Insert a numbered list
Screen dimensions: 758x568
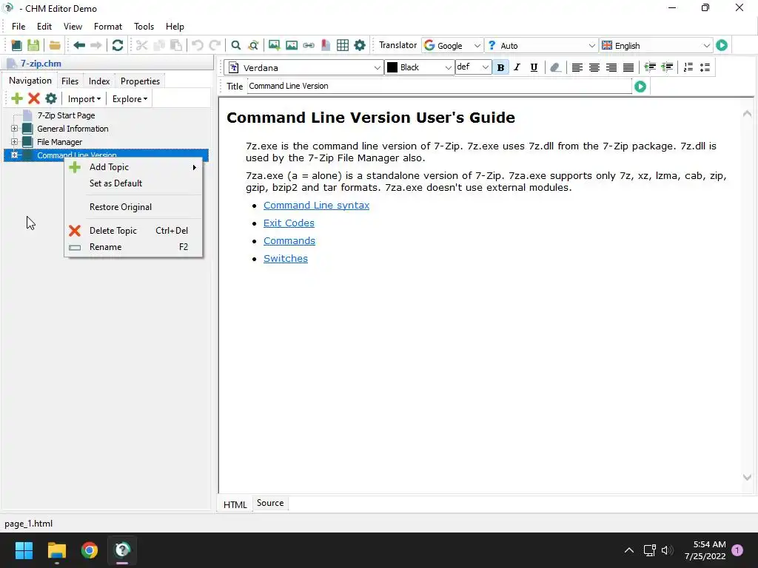click(x=688, y=67)
